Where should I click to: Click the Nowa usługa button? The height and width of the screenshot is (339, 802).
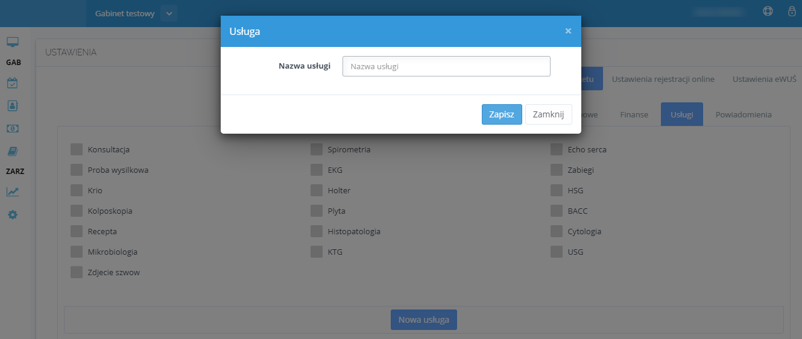424,320
